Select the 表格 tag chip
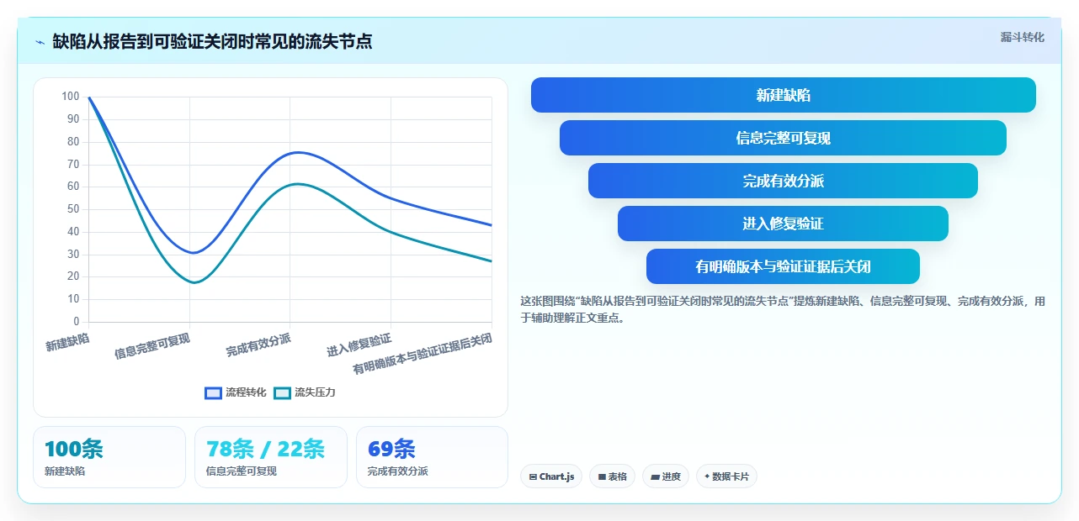Image resolution: width=1079 pixels, height=521 pixels. point(612,476)
